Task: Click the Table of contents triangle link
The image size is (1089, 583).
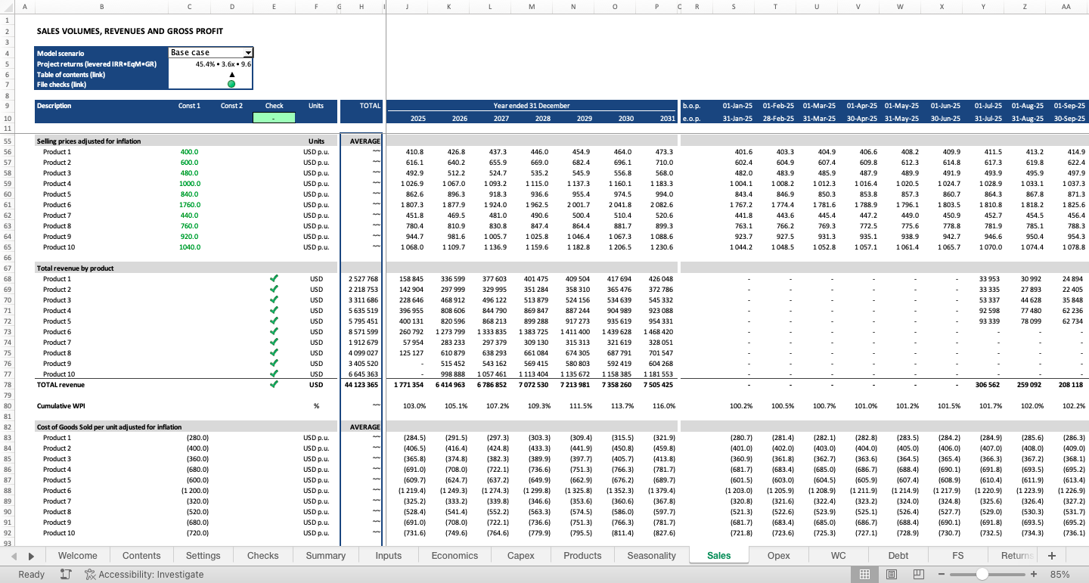Action: click(x=231, y=74)
